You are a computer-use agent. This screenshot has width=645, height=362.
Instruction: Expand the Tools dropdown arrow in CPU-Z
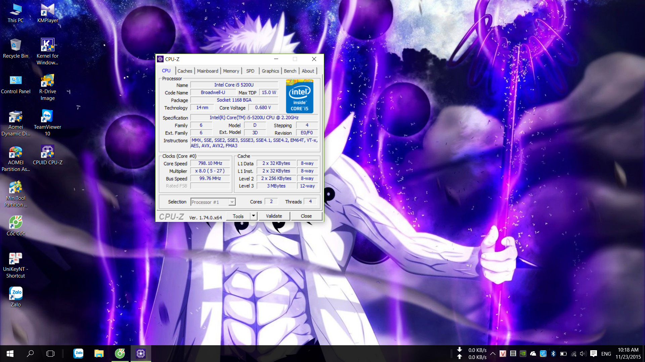click(x=254, y=216)
